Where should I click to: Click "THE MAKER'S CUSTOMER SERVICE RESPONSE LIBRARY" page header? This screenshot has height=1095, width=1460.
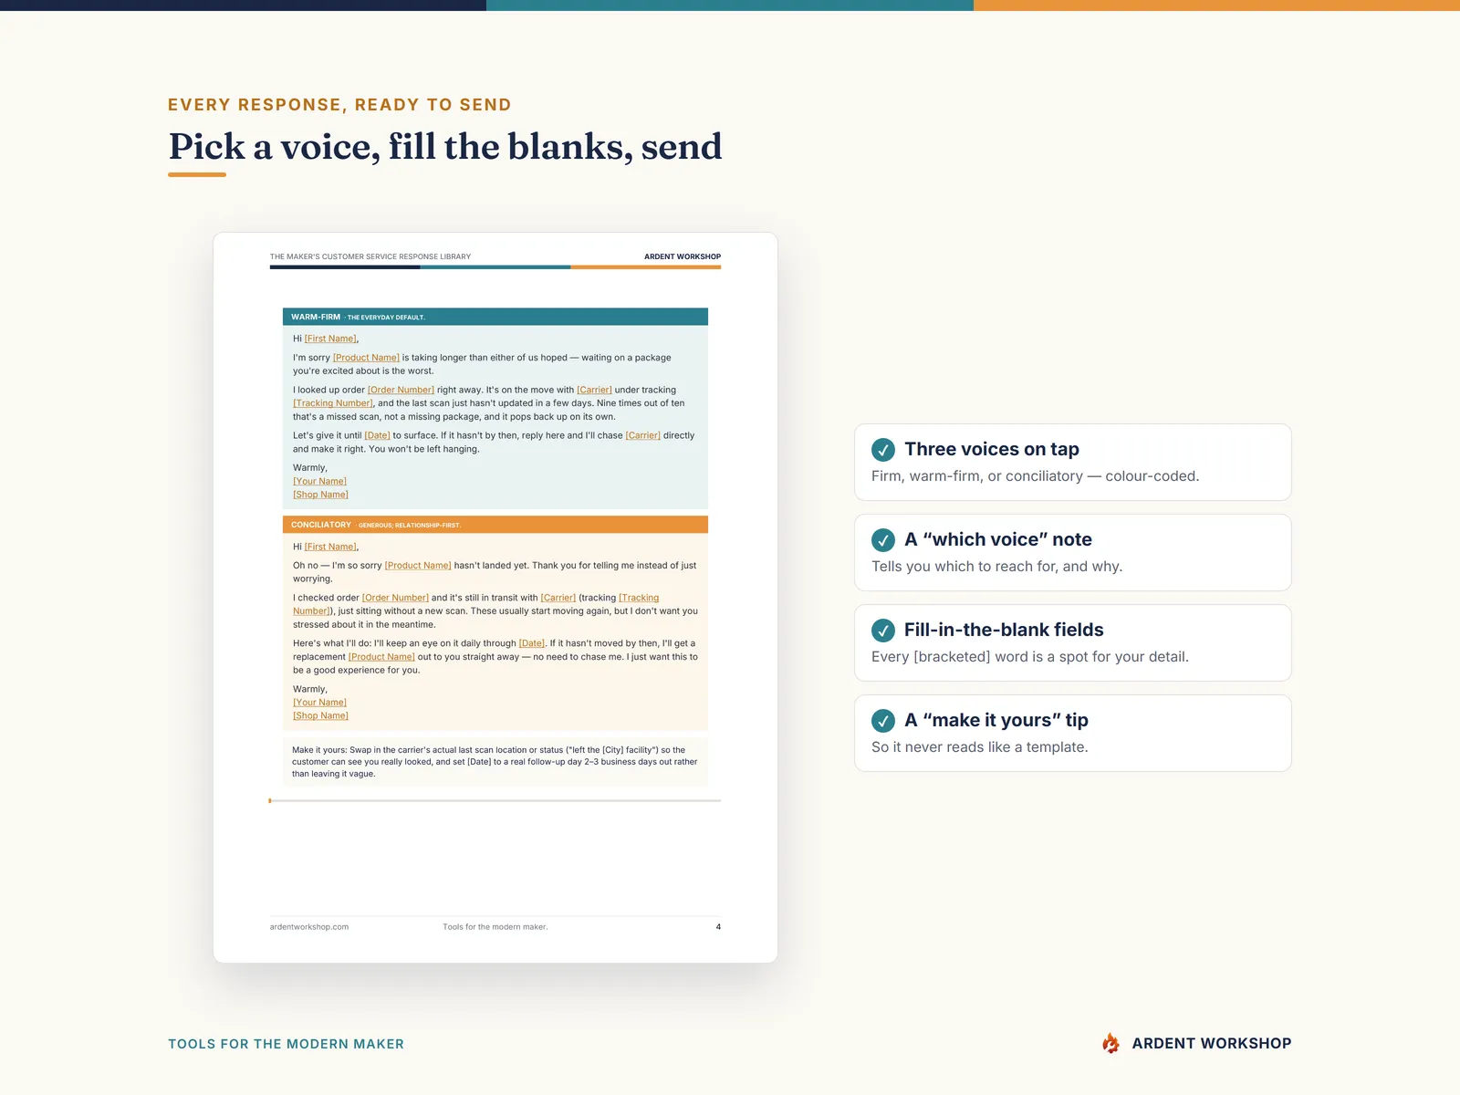click(x=370, y=256)
